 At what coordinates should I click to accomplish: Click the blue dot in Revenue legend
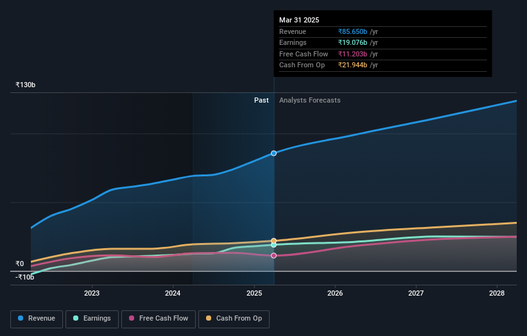pyautogui.click(x=21, y=318)
